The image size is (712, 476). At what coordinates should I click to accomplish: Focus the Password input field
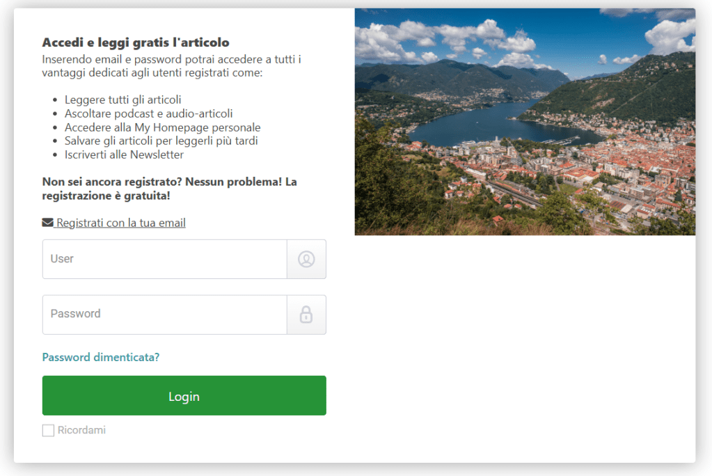click(165, 315)
